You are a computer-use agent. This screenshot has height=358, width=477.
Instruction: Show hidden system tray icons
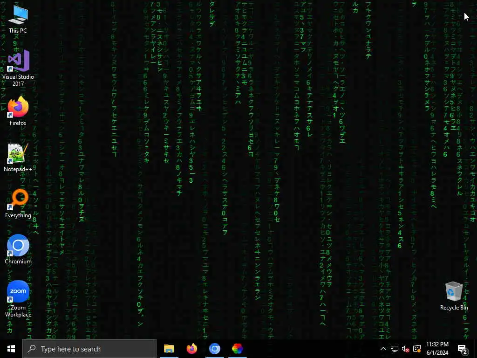[383, 349]
